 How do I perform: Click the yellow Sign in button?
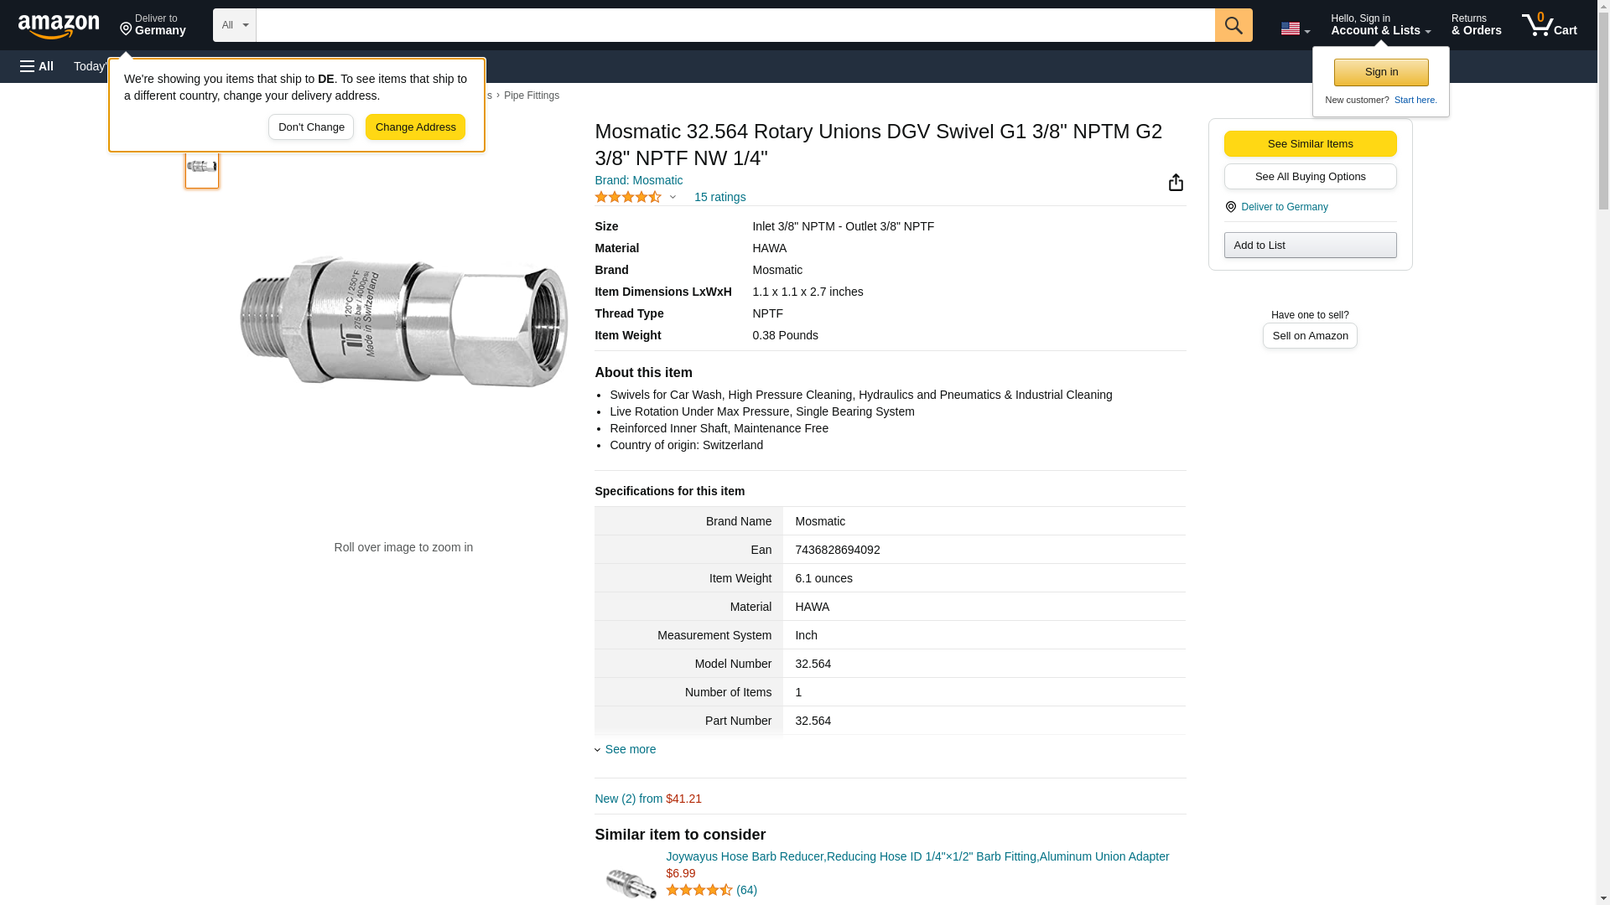coord(1381,72)
